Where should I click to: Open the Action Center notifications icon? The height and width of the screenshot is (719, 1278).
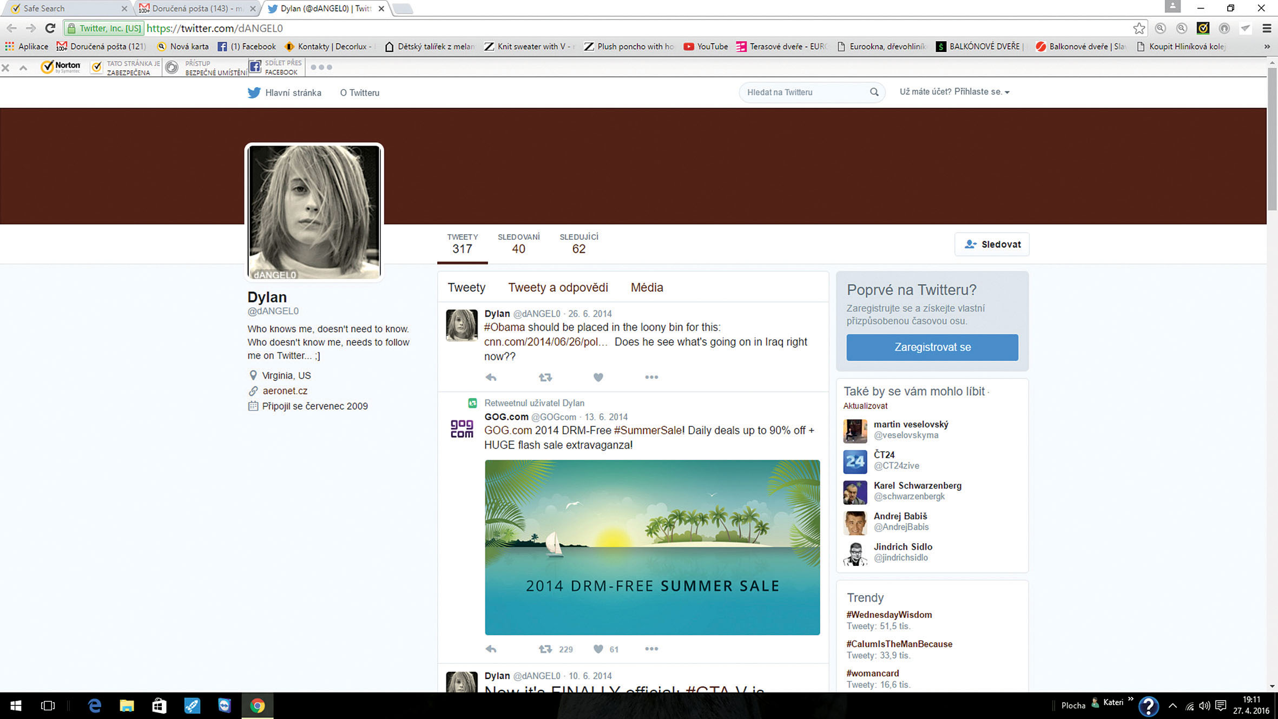[x=1221, y=705]
